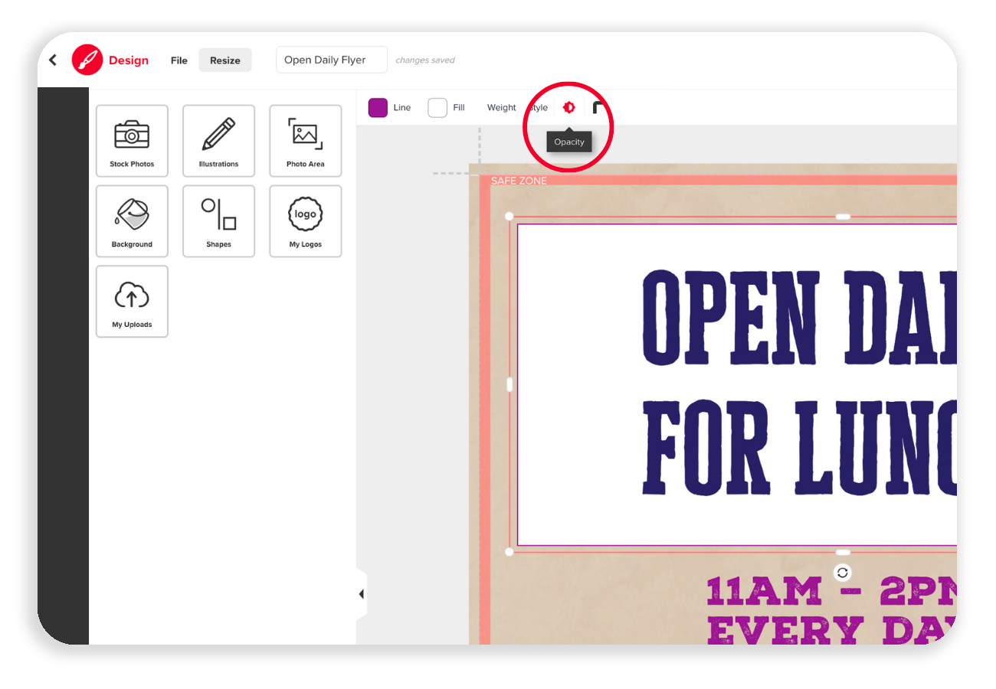The height and width of the screenshot is (689, 996).
Task: Click the rotate handle below the rectangle
Action: pos(842,573)
